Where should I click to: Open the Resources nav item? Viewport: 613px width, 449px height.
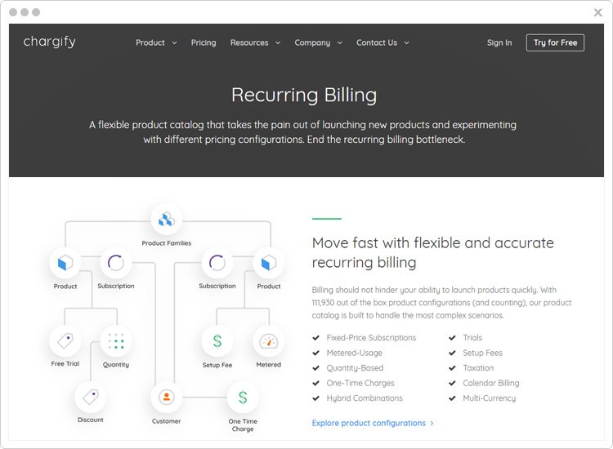pos(249,42)
